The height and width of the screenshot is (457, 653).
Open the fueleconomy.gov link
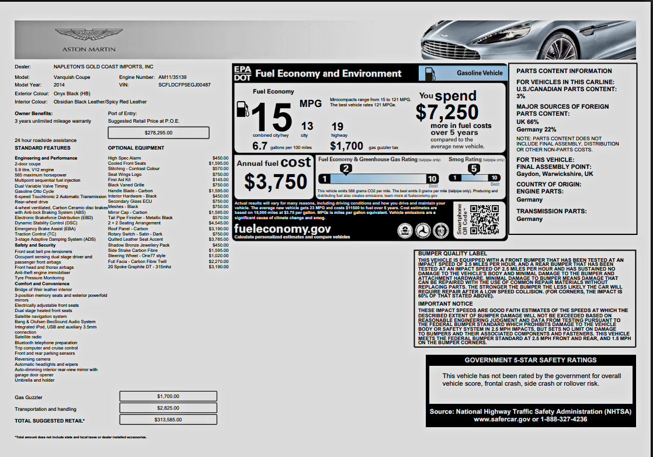283,228
